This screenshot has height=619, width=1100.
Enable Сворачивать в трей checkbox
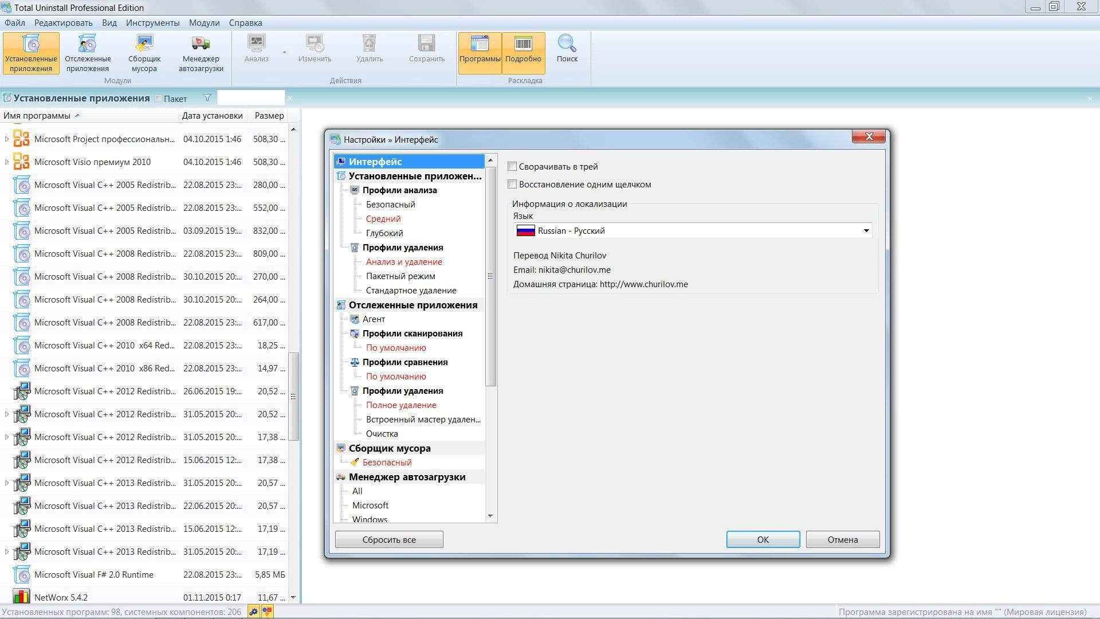tap(512, 166)
